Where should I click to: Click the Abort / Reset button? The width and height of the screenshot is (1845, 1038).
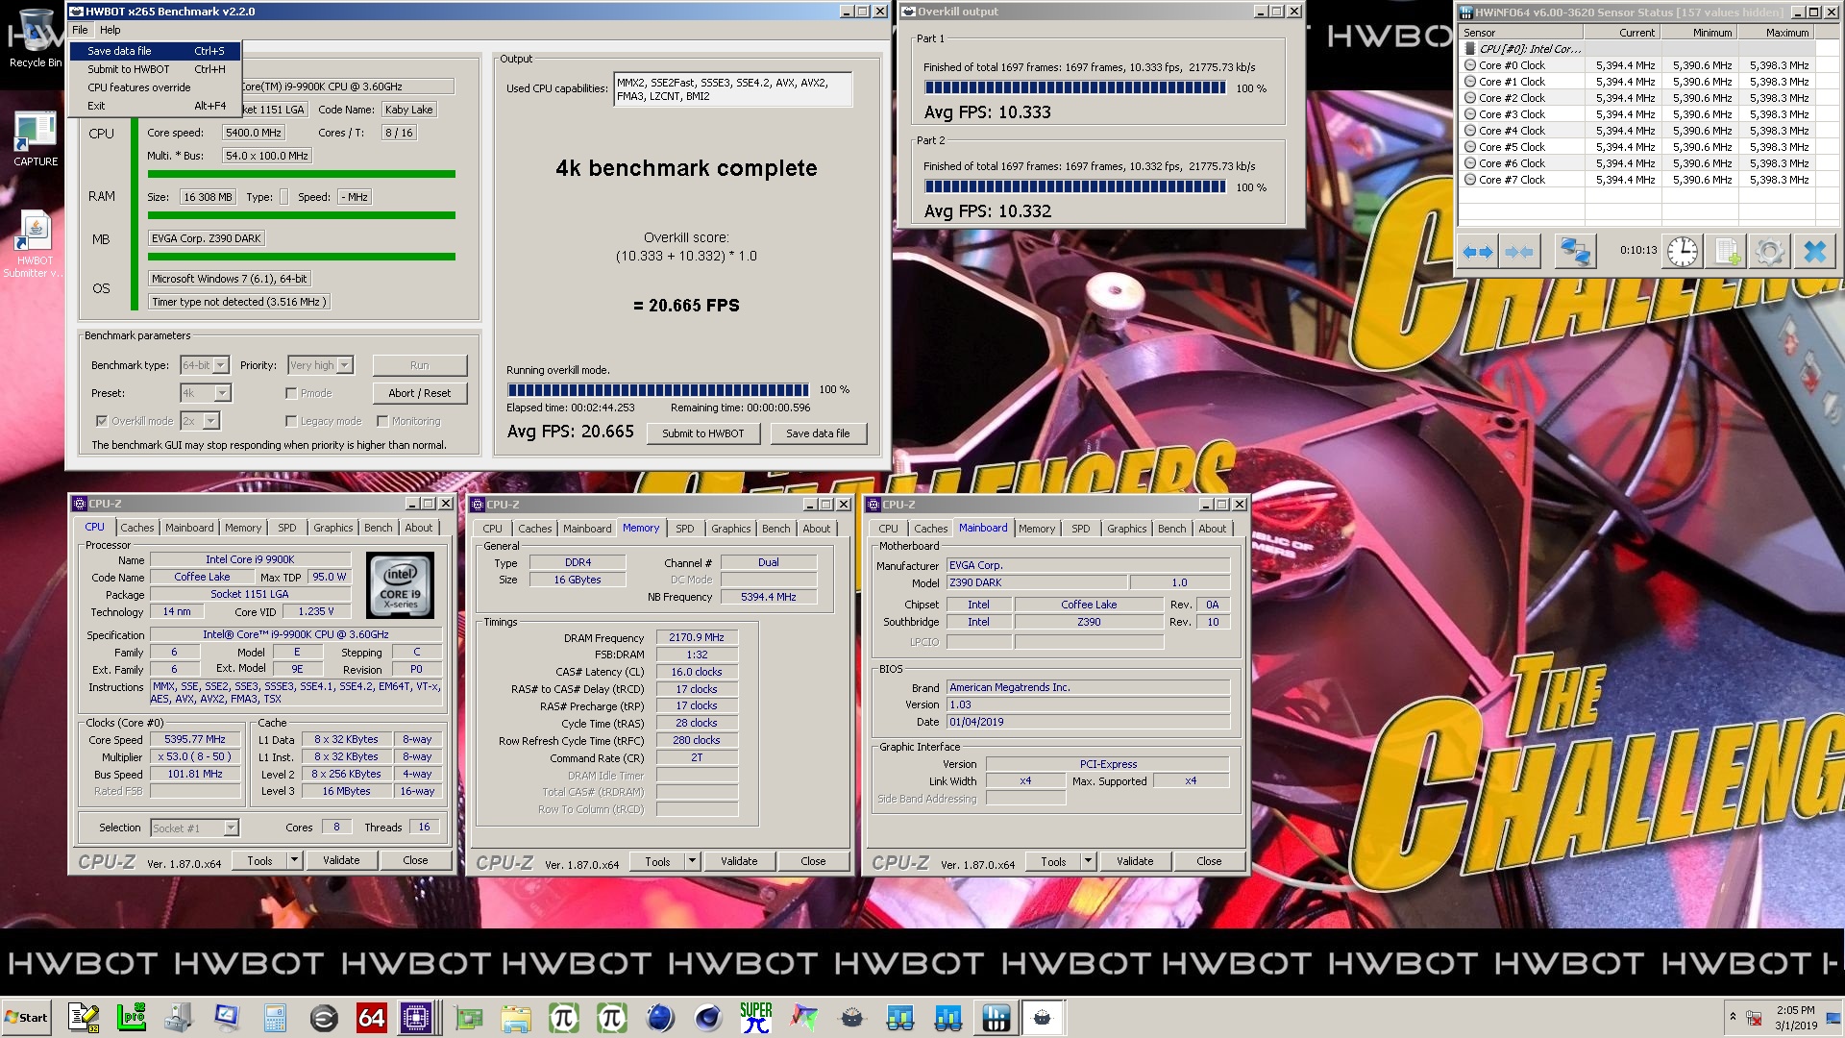tap(420, 393)
